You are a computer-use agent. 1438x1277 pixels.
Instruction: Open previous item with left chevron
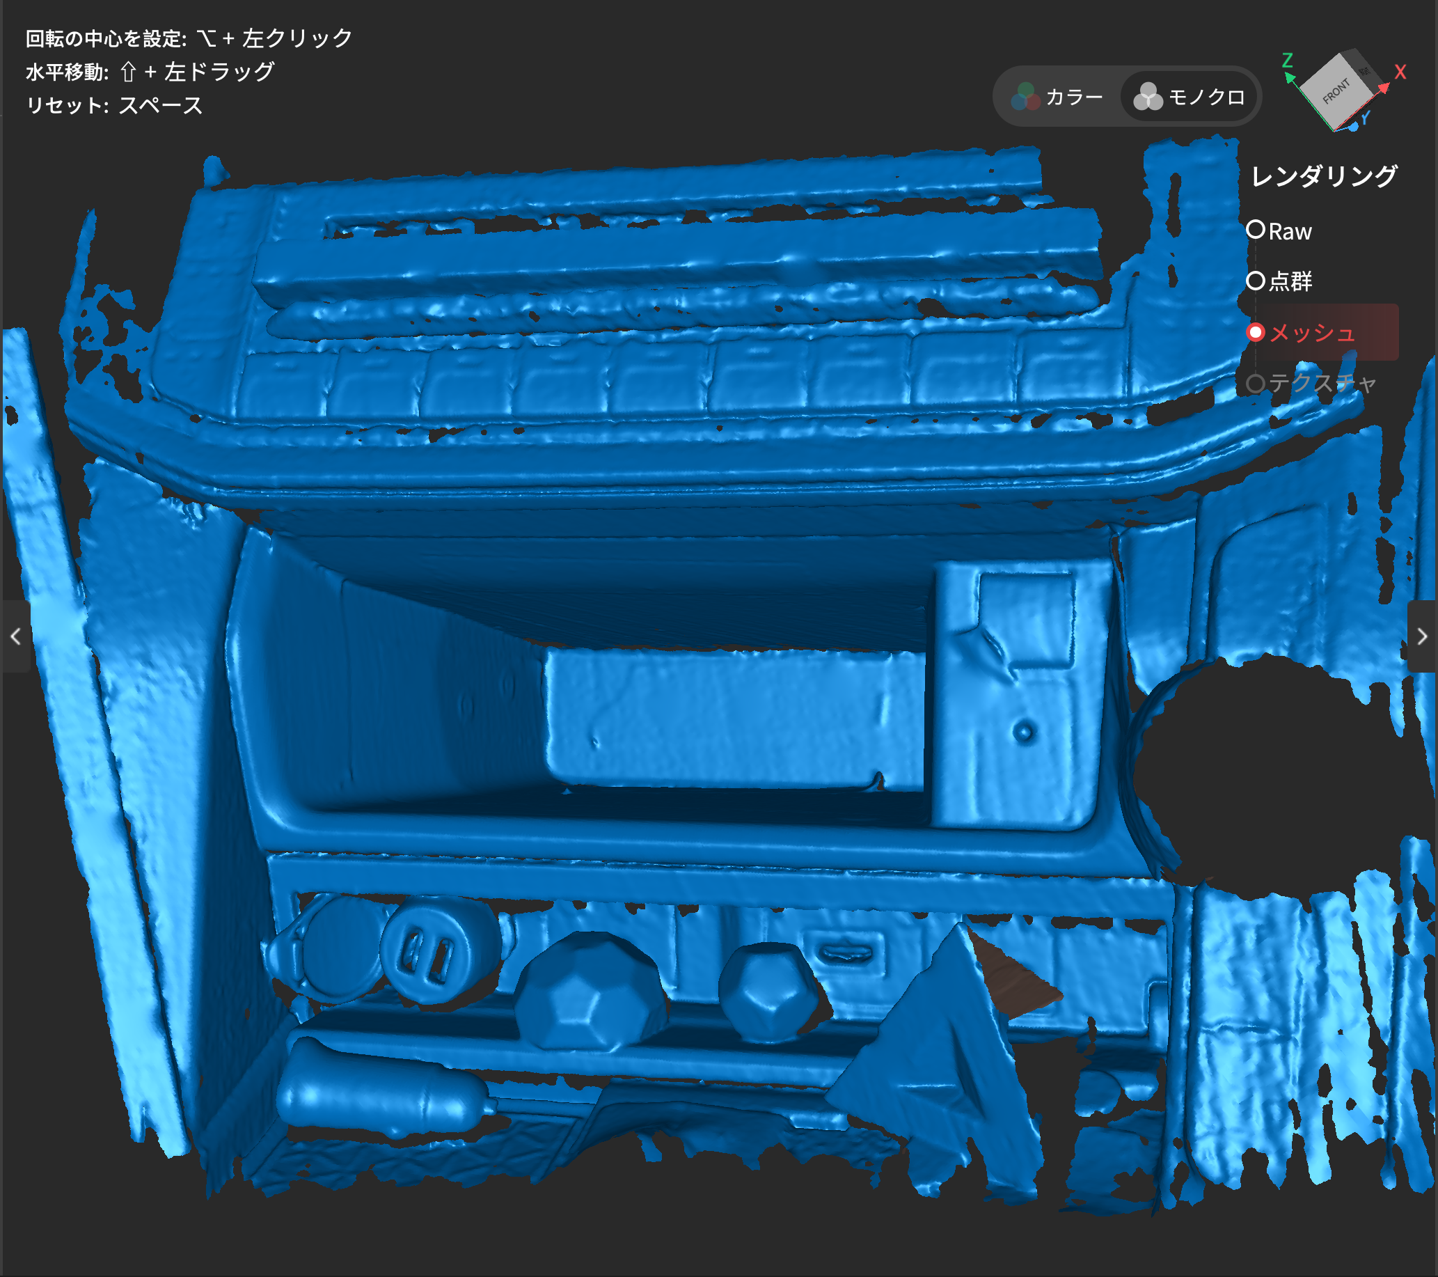tap(15, 636)
